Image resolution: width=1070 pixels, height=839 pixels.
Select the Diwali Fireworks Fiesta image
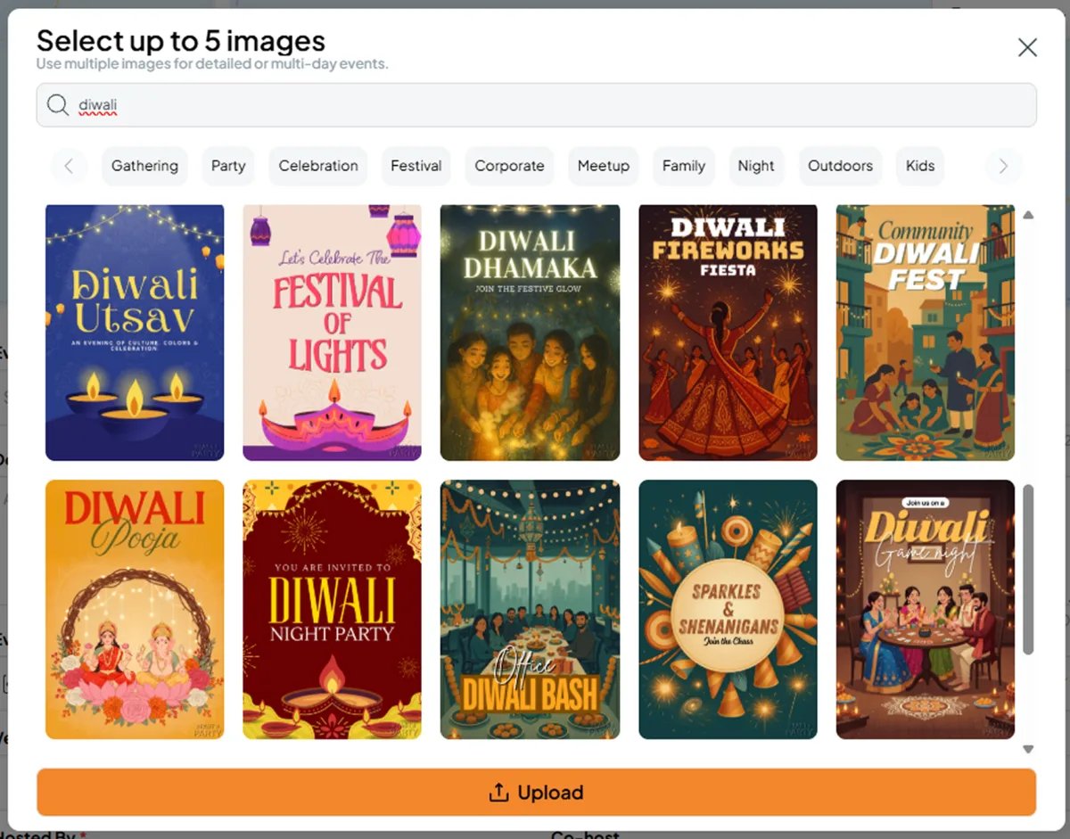click(728, 333)
